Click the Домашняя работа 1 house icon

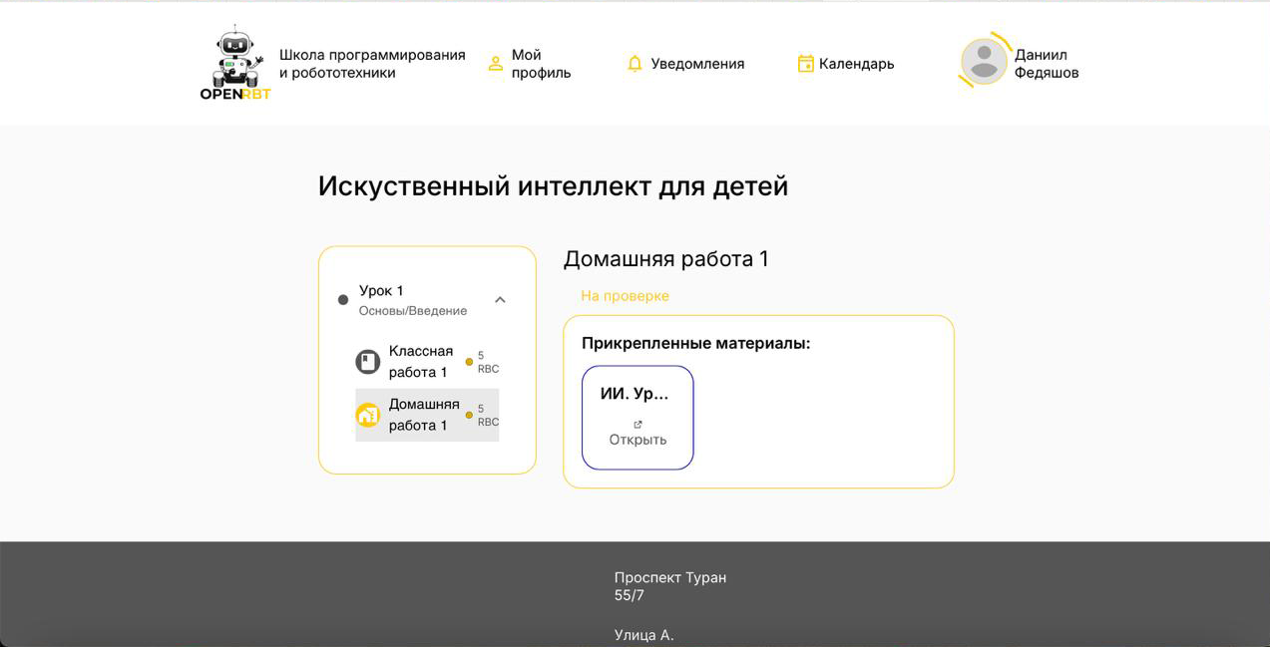[368, 416]
